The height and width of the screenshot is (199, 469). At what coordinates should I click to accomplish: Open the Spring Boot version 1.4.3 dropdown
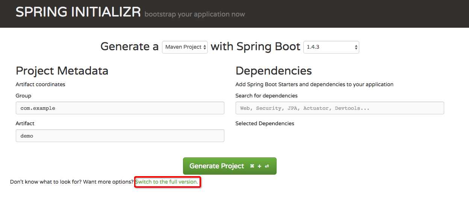331,47
